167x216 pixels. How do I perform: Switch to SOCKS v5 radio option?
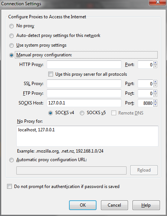click(x=82, y=113)
